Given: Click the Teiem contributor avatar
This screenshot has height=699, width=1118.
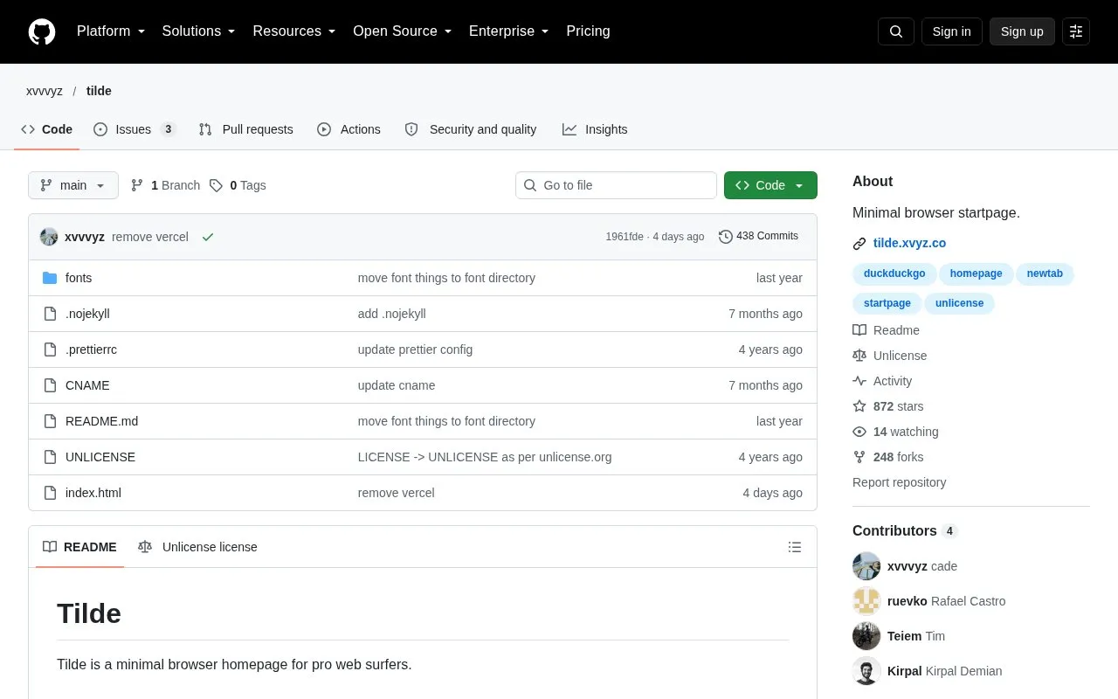Looking at the screenshot, I should click(x=866, y=636).
